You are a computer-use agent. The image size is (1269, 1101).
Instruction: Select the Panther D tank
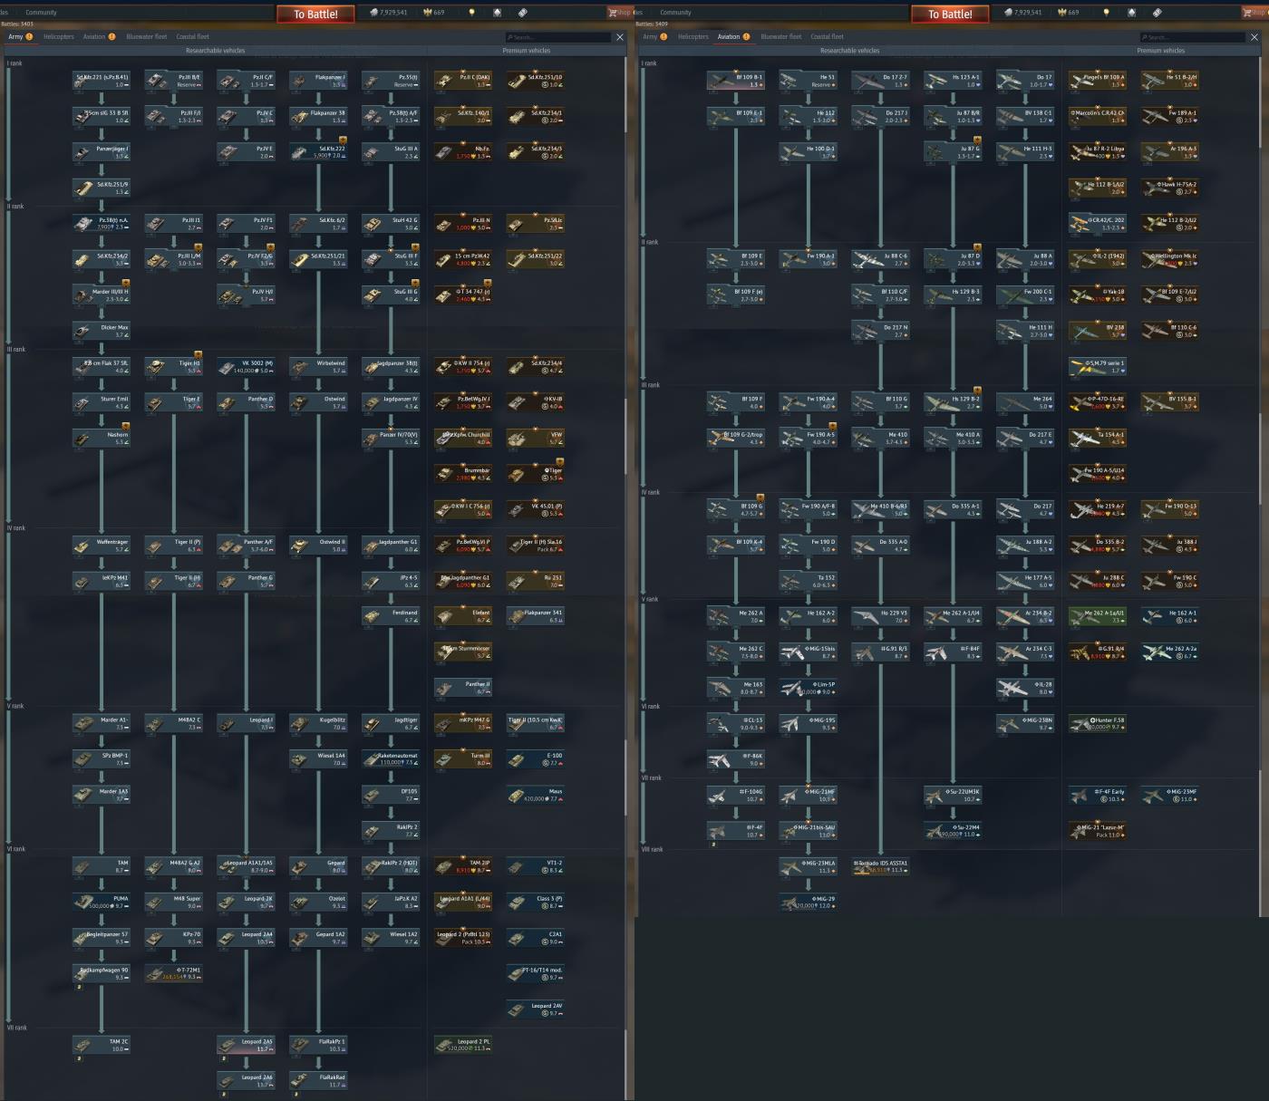[x=246, y=401]
